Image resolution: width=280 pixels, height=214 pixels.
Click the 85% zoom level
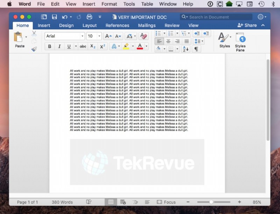tap(257, 202)
